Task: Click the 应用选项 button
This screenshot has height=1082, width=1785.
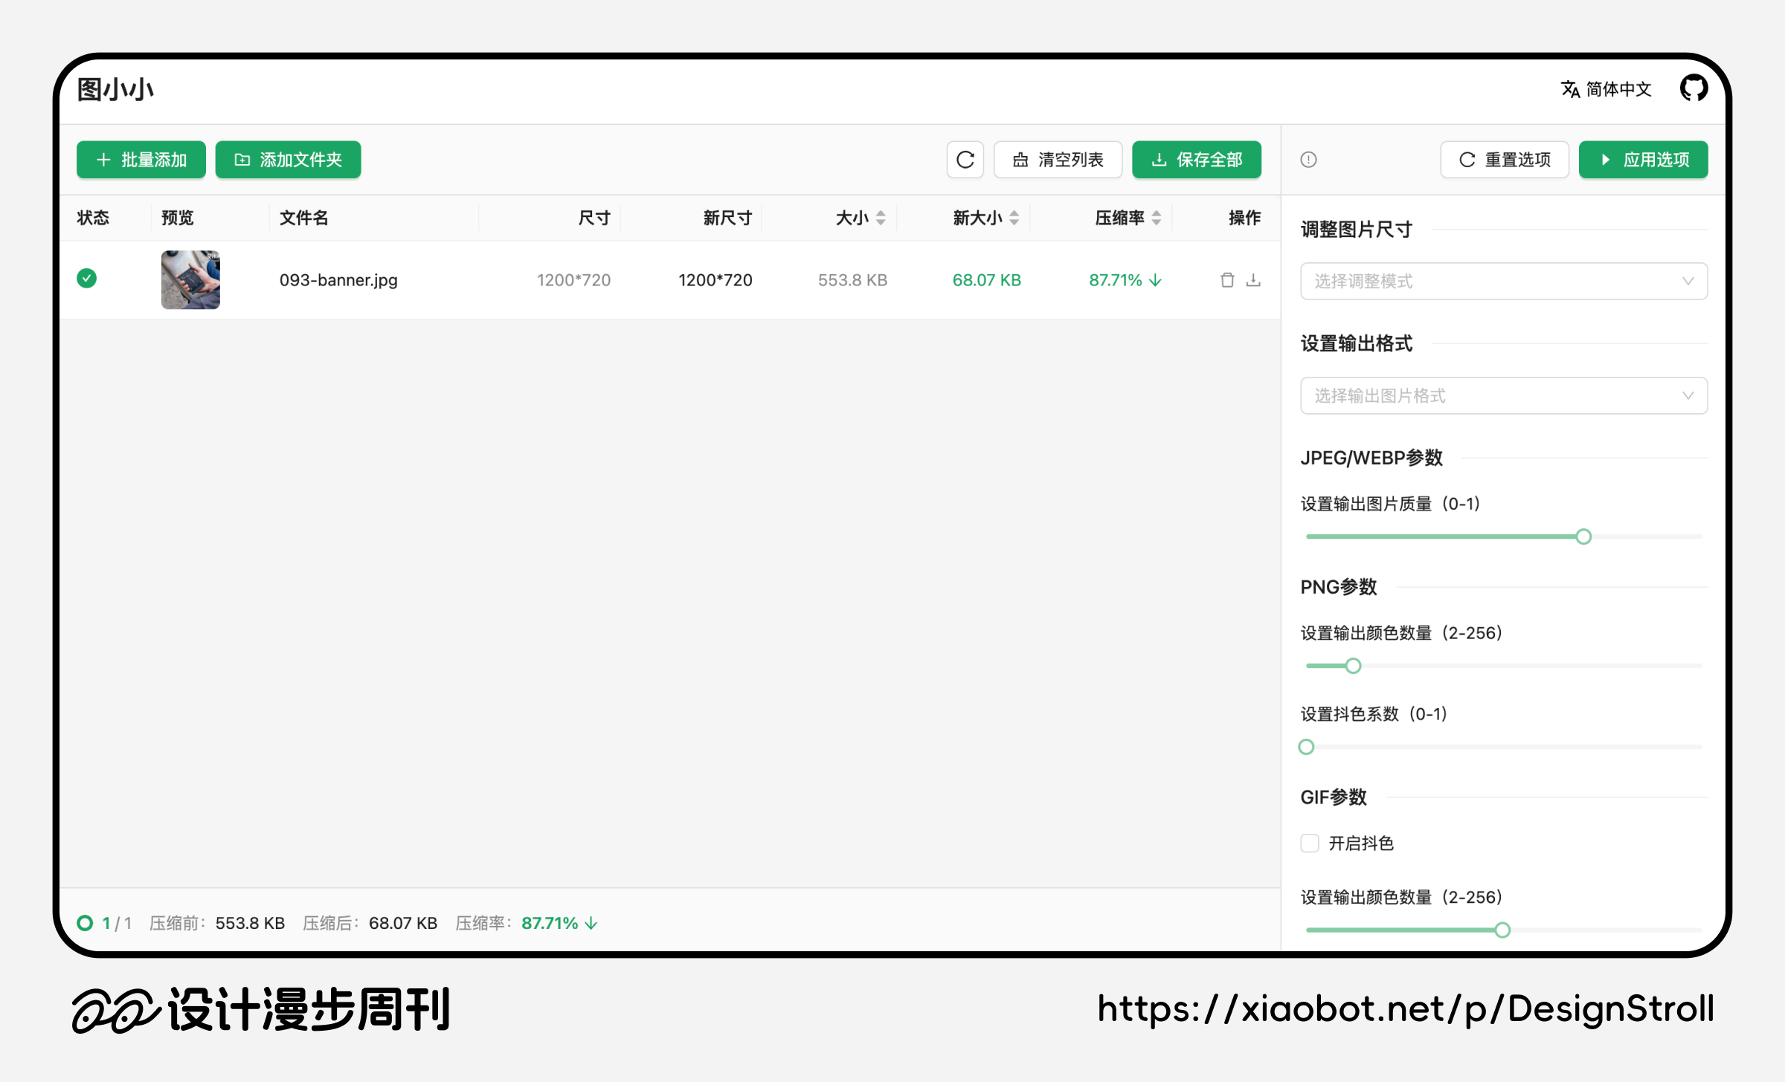Action: coord(1643,160)
